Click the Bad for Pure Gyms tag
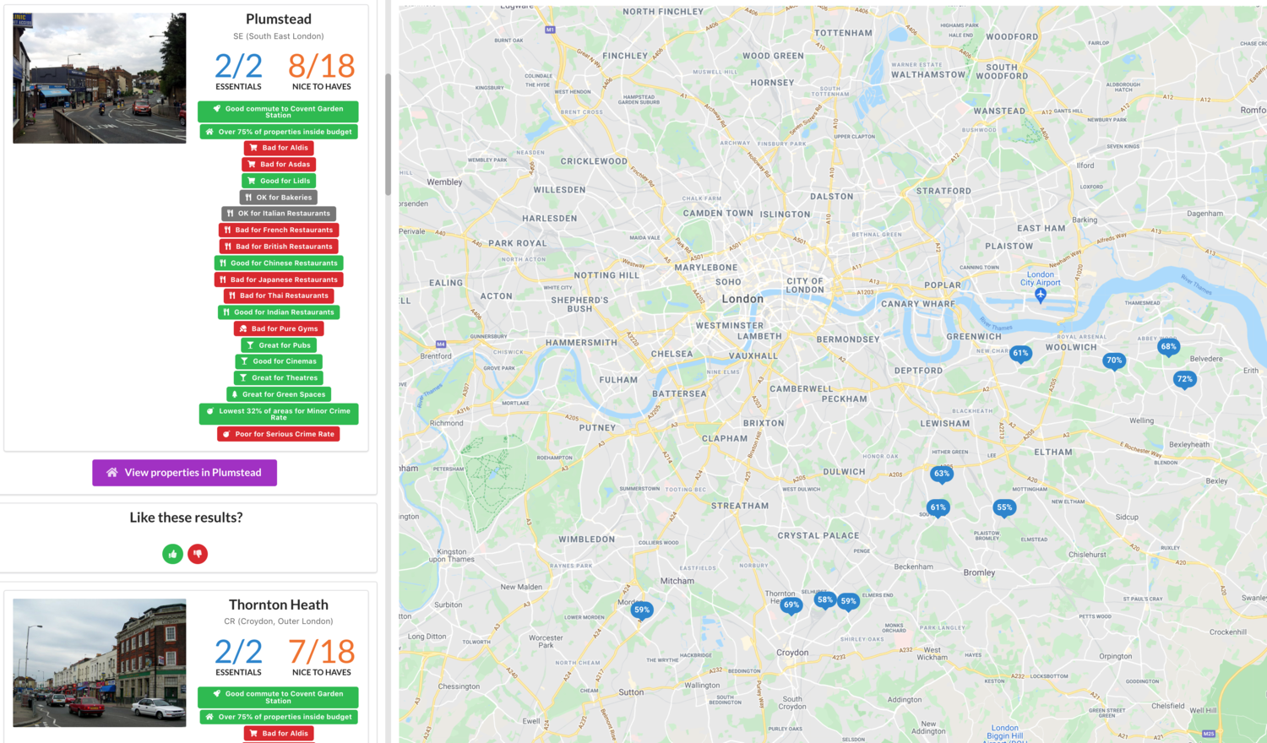Image resolution: width=1267 pixels, height=743 pixels. tap(279, 328)
